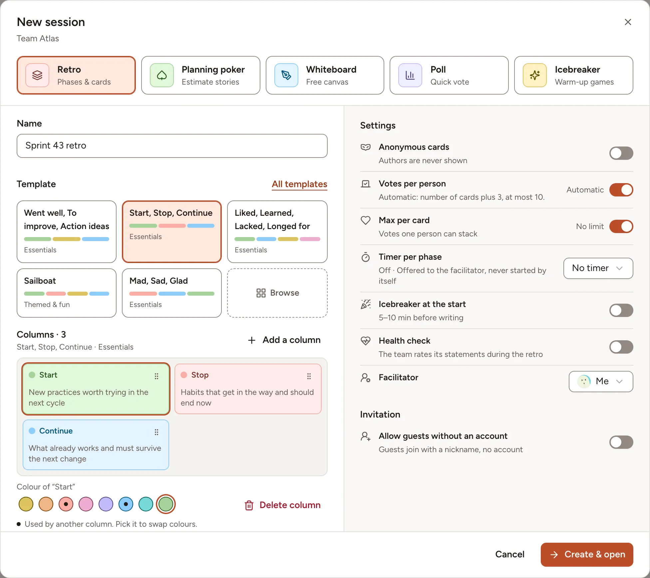Turn on the Health check toggle
Viewport: 650px width, 578px height.
(621, 347)
